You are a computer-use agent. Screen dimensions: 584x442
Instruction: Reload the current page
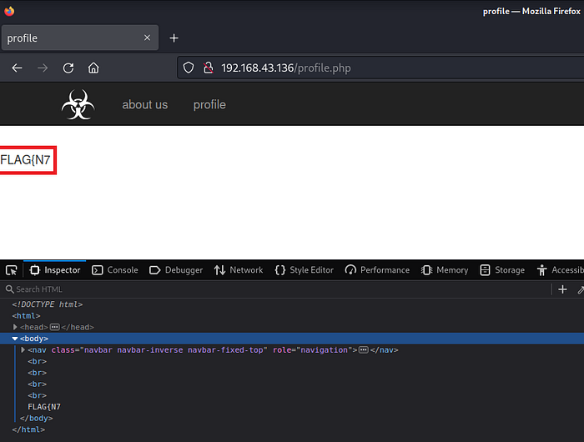[68, 68]
